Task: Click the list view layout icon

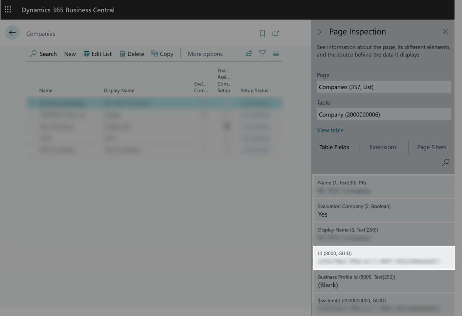Action: click(x=276, y=54)
